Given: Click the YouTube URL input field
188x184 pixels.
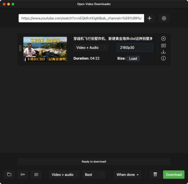Looking at the screenshot, I should pos(81,18).
